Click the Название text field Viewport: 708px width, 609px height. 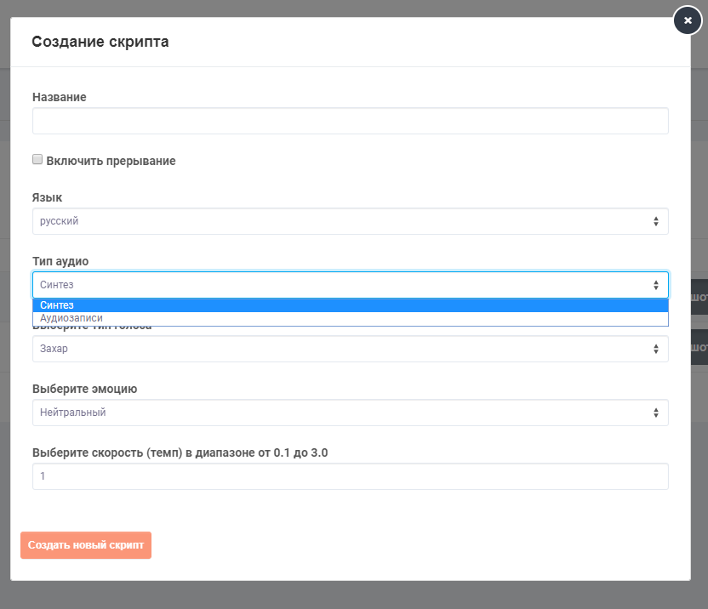click(x=350, y=121)
